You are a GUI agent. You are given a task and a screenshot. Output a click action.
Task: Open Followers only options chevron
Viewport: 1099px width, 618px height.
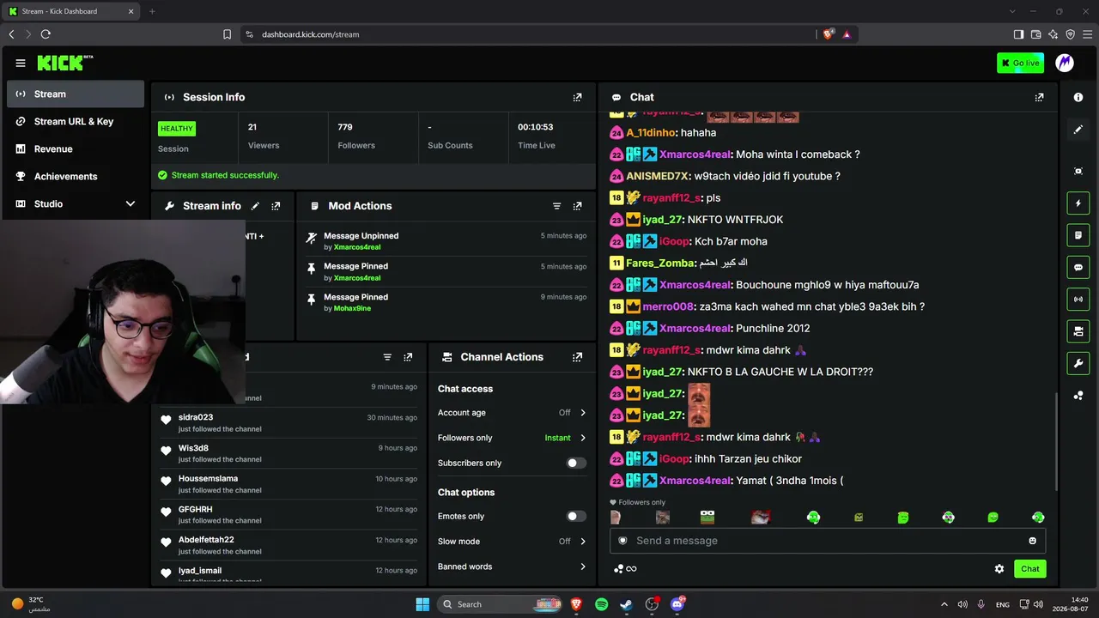[582, 438]
